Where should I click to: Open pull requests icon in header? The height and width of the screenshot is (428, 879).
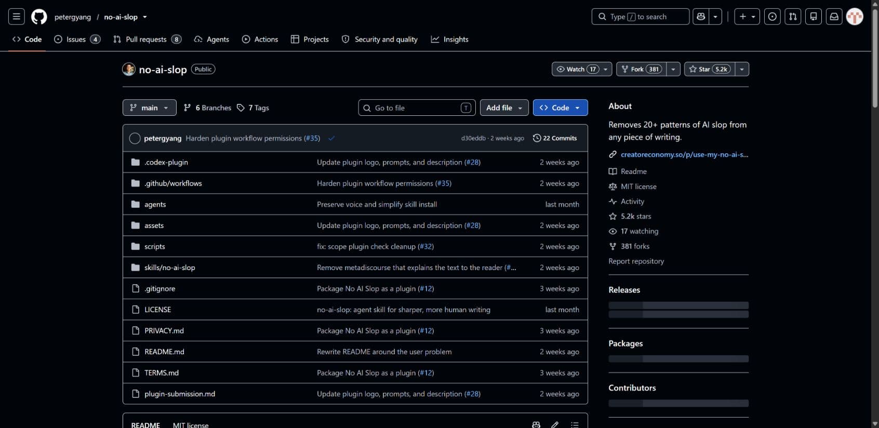[793, 17]
